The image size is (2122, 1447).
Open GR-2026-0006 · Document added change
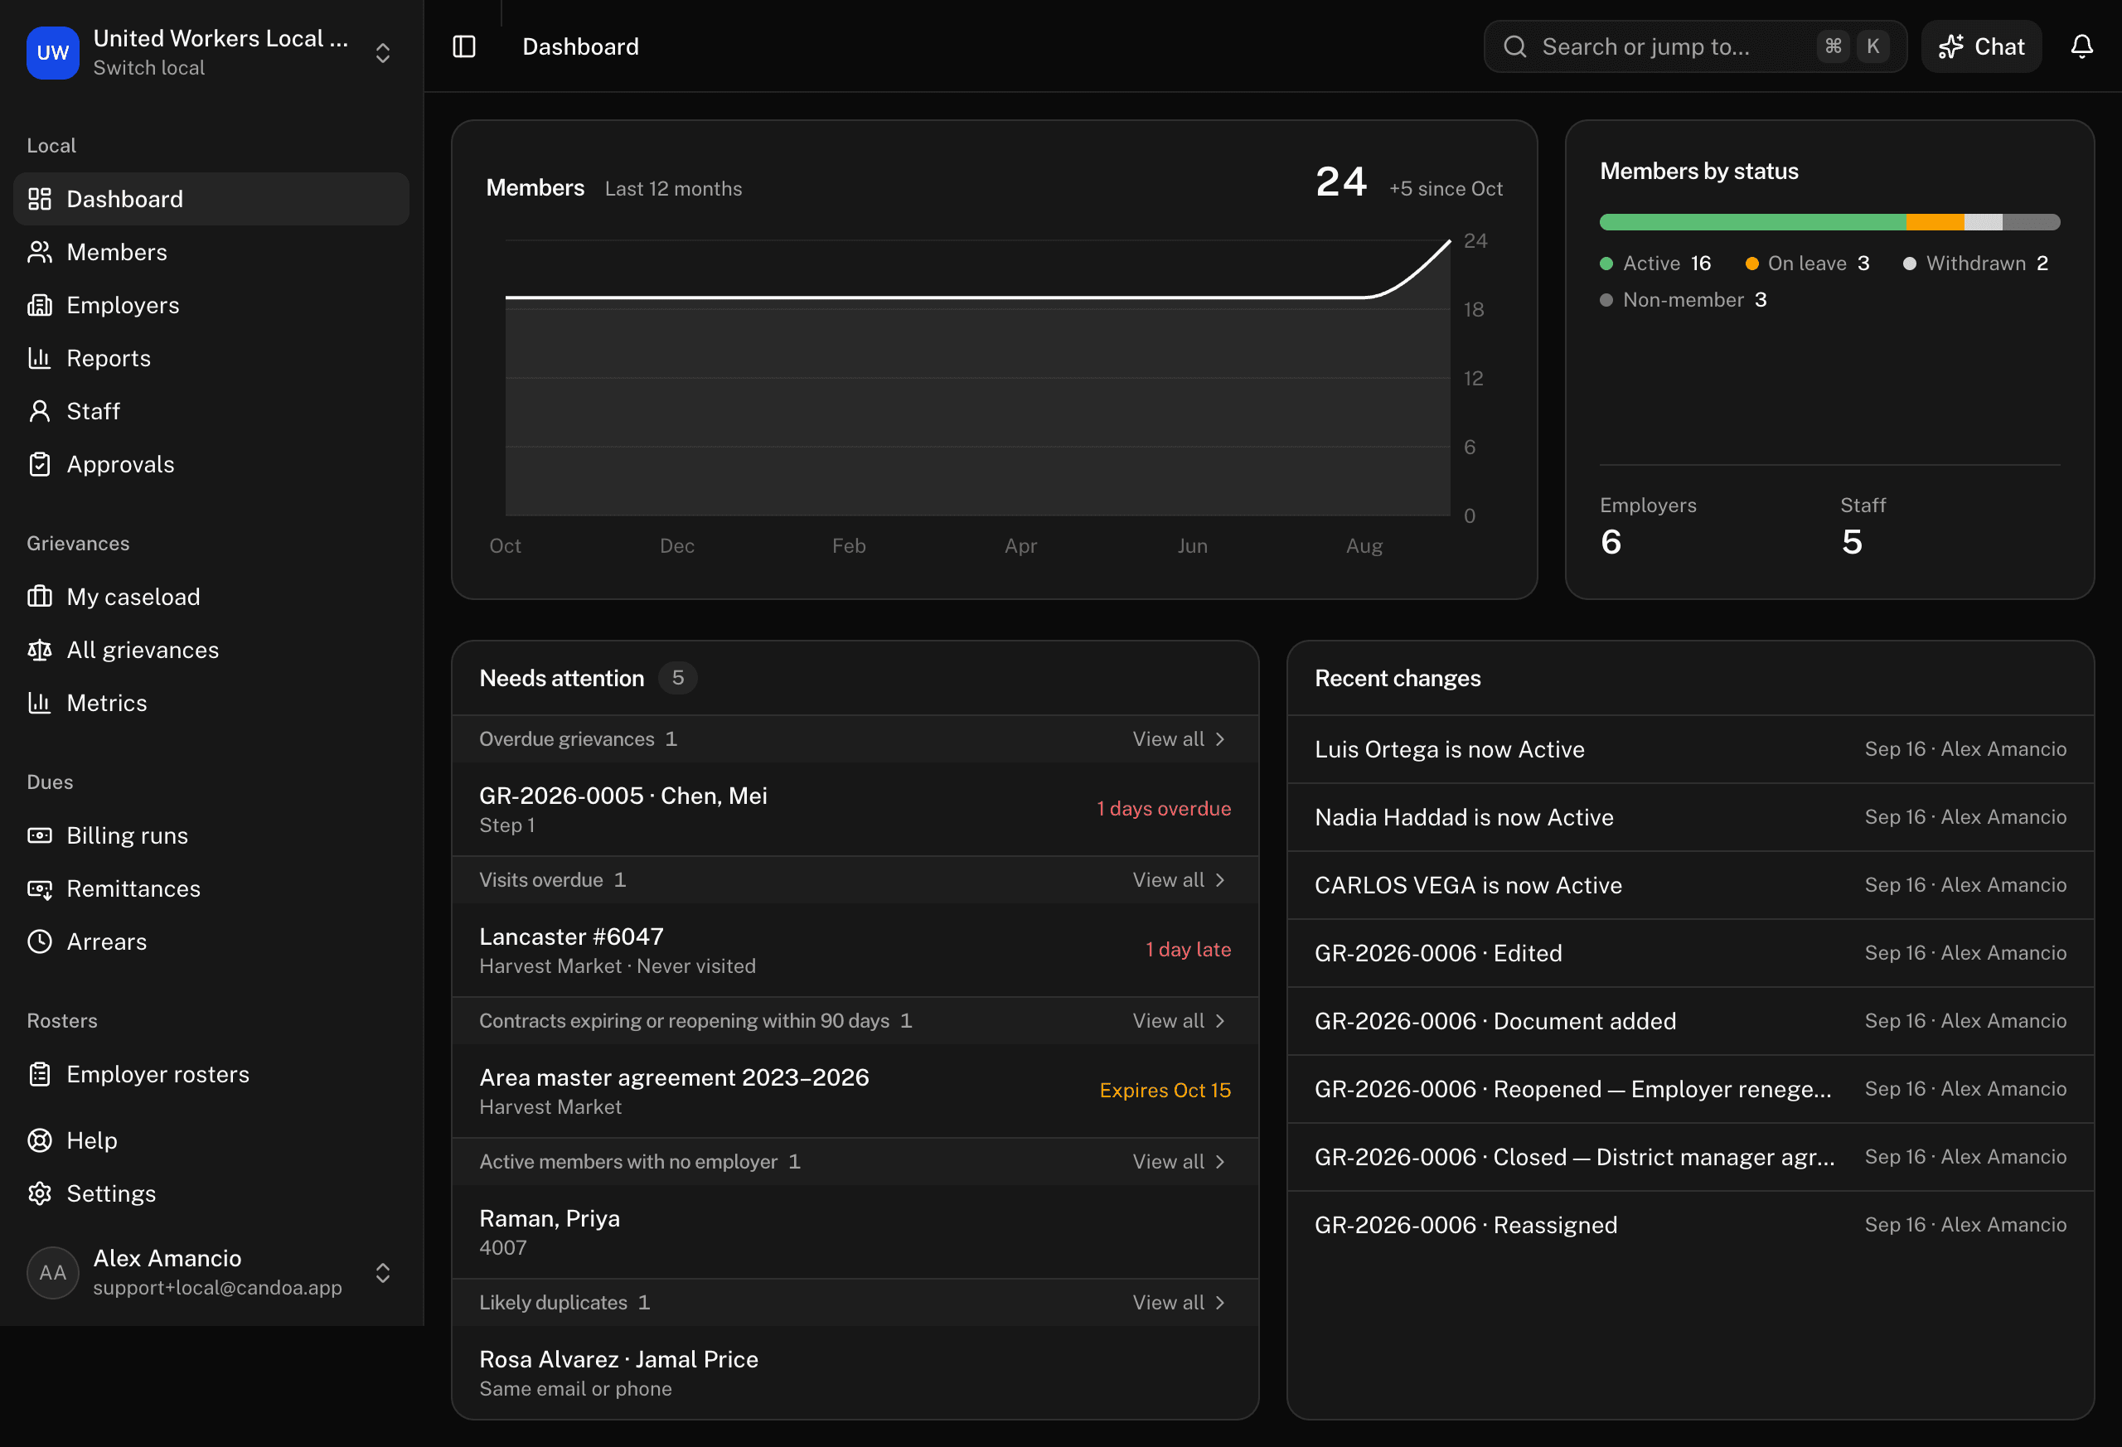[x=1690, y=1021]
